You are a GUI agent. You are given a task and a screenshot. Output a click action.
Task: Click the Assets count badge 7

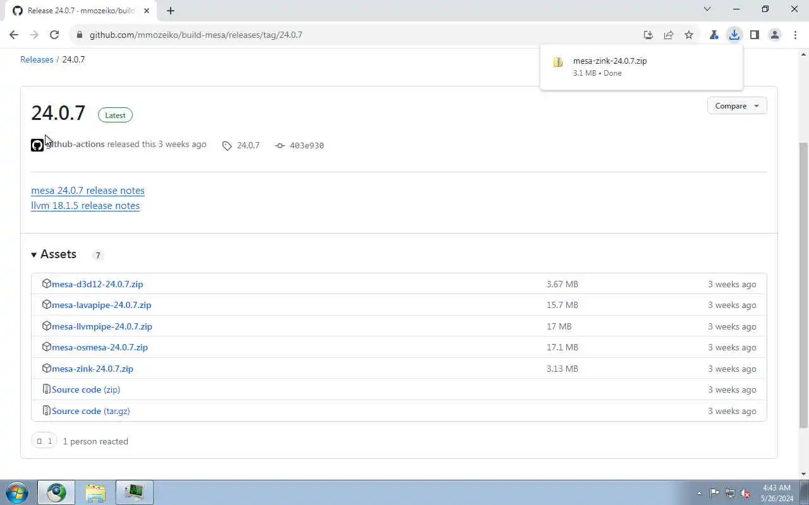[97, 255]
